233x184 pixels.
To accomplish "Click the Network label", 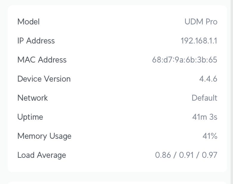I will click(32, 98).
